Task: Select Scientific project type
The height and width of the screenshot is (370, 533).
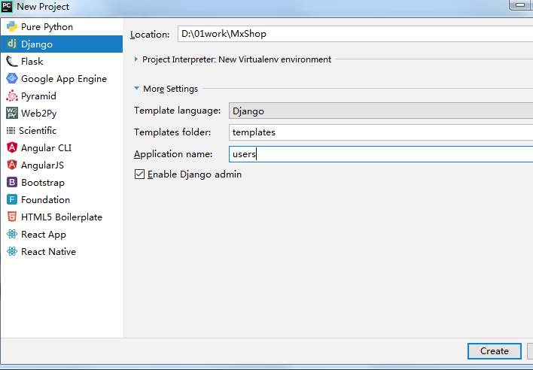Action: point(38,131)
